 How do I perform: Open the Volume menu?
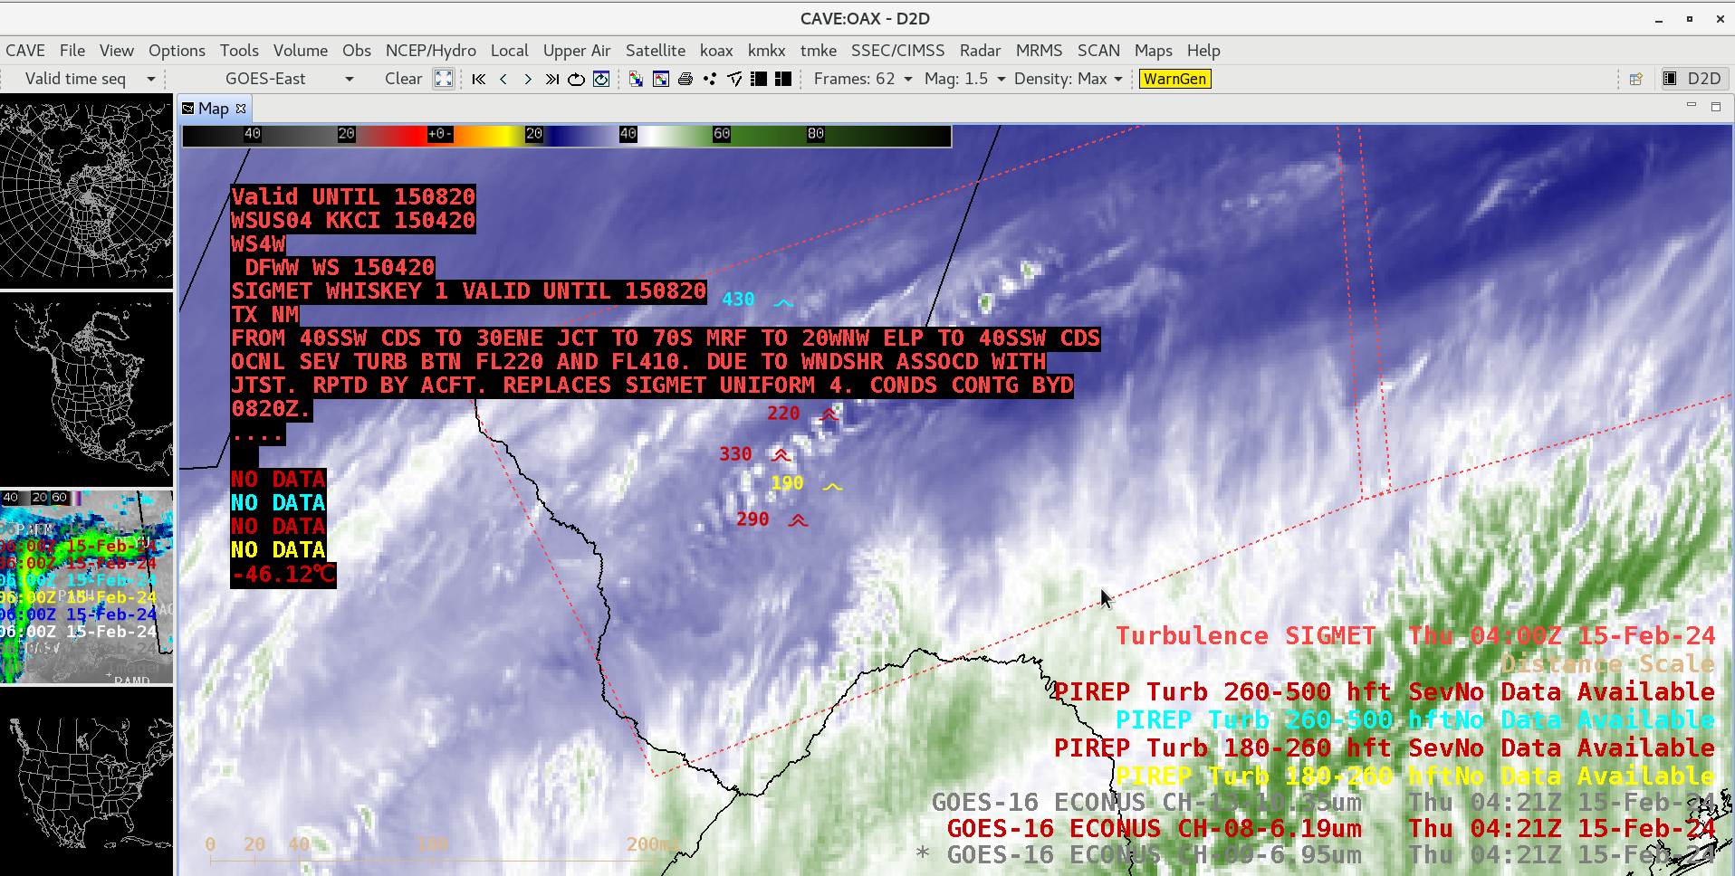coord(301,51)
